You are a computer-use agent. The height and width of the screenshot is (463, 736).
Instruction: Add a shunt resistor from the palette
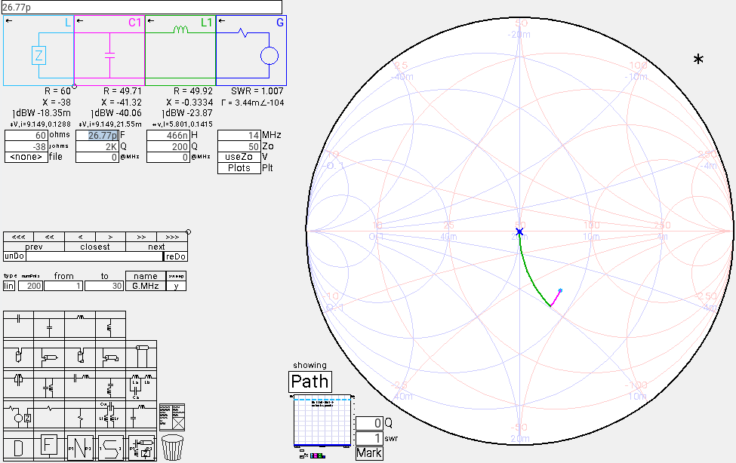[x=80, y=415]
